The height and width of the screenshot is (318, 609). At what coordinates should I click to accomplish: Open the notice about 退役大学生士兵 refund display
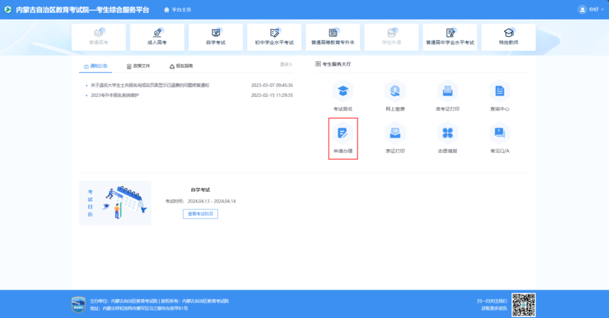tap(149, 85)
